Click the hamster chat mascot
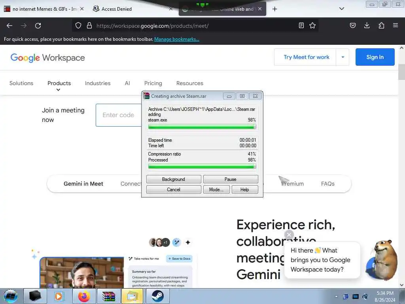405x304 pixels. (x=382, y=260)
